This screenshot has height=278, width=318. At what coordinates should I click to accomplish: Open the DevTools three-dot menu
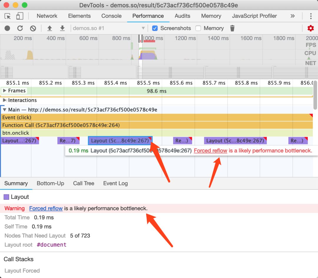coord(311,16)
